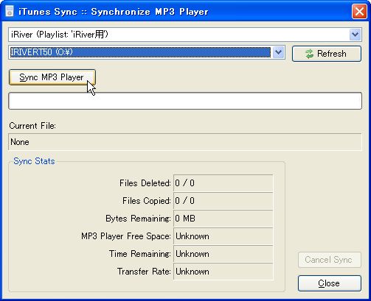Click the disabled Cancel Sync button
The height and width of the screenshot is (301, 371).
[330, 260]
